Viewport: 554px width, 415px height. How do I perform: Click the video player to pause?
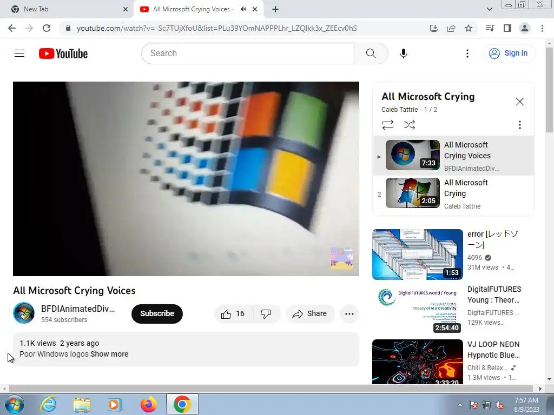(186, 179)
